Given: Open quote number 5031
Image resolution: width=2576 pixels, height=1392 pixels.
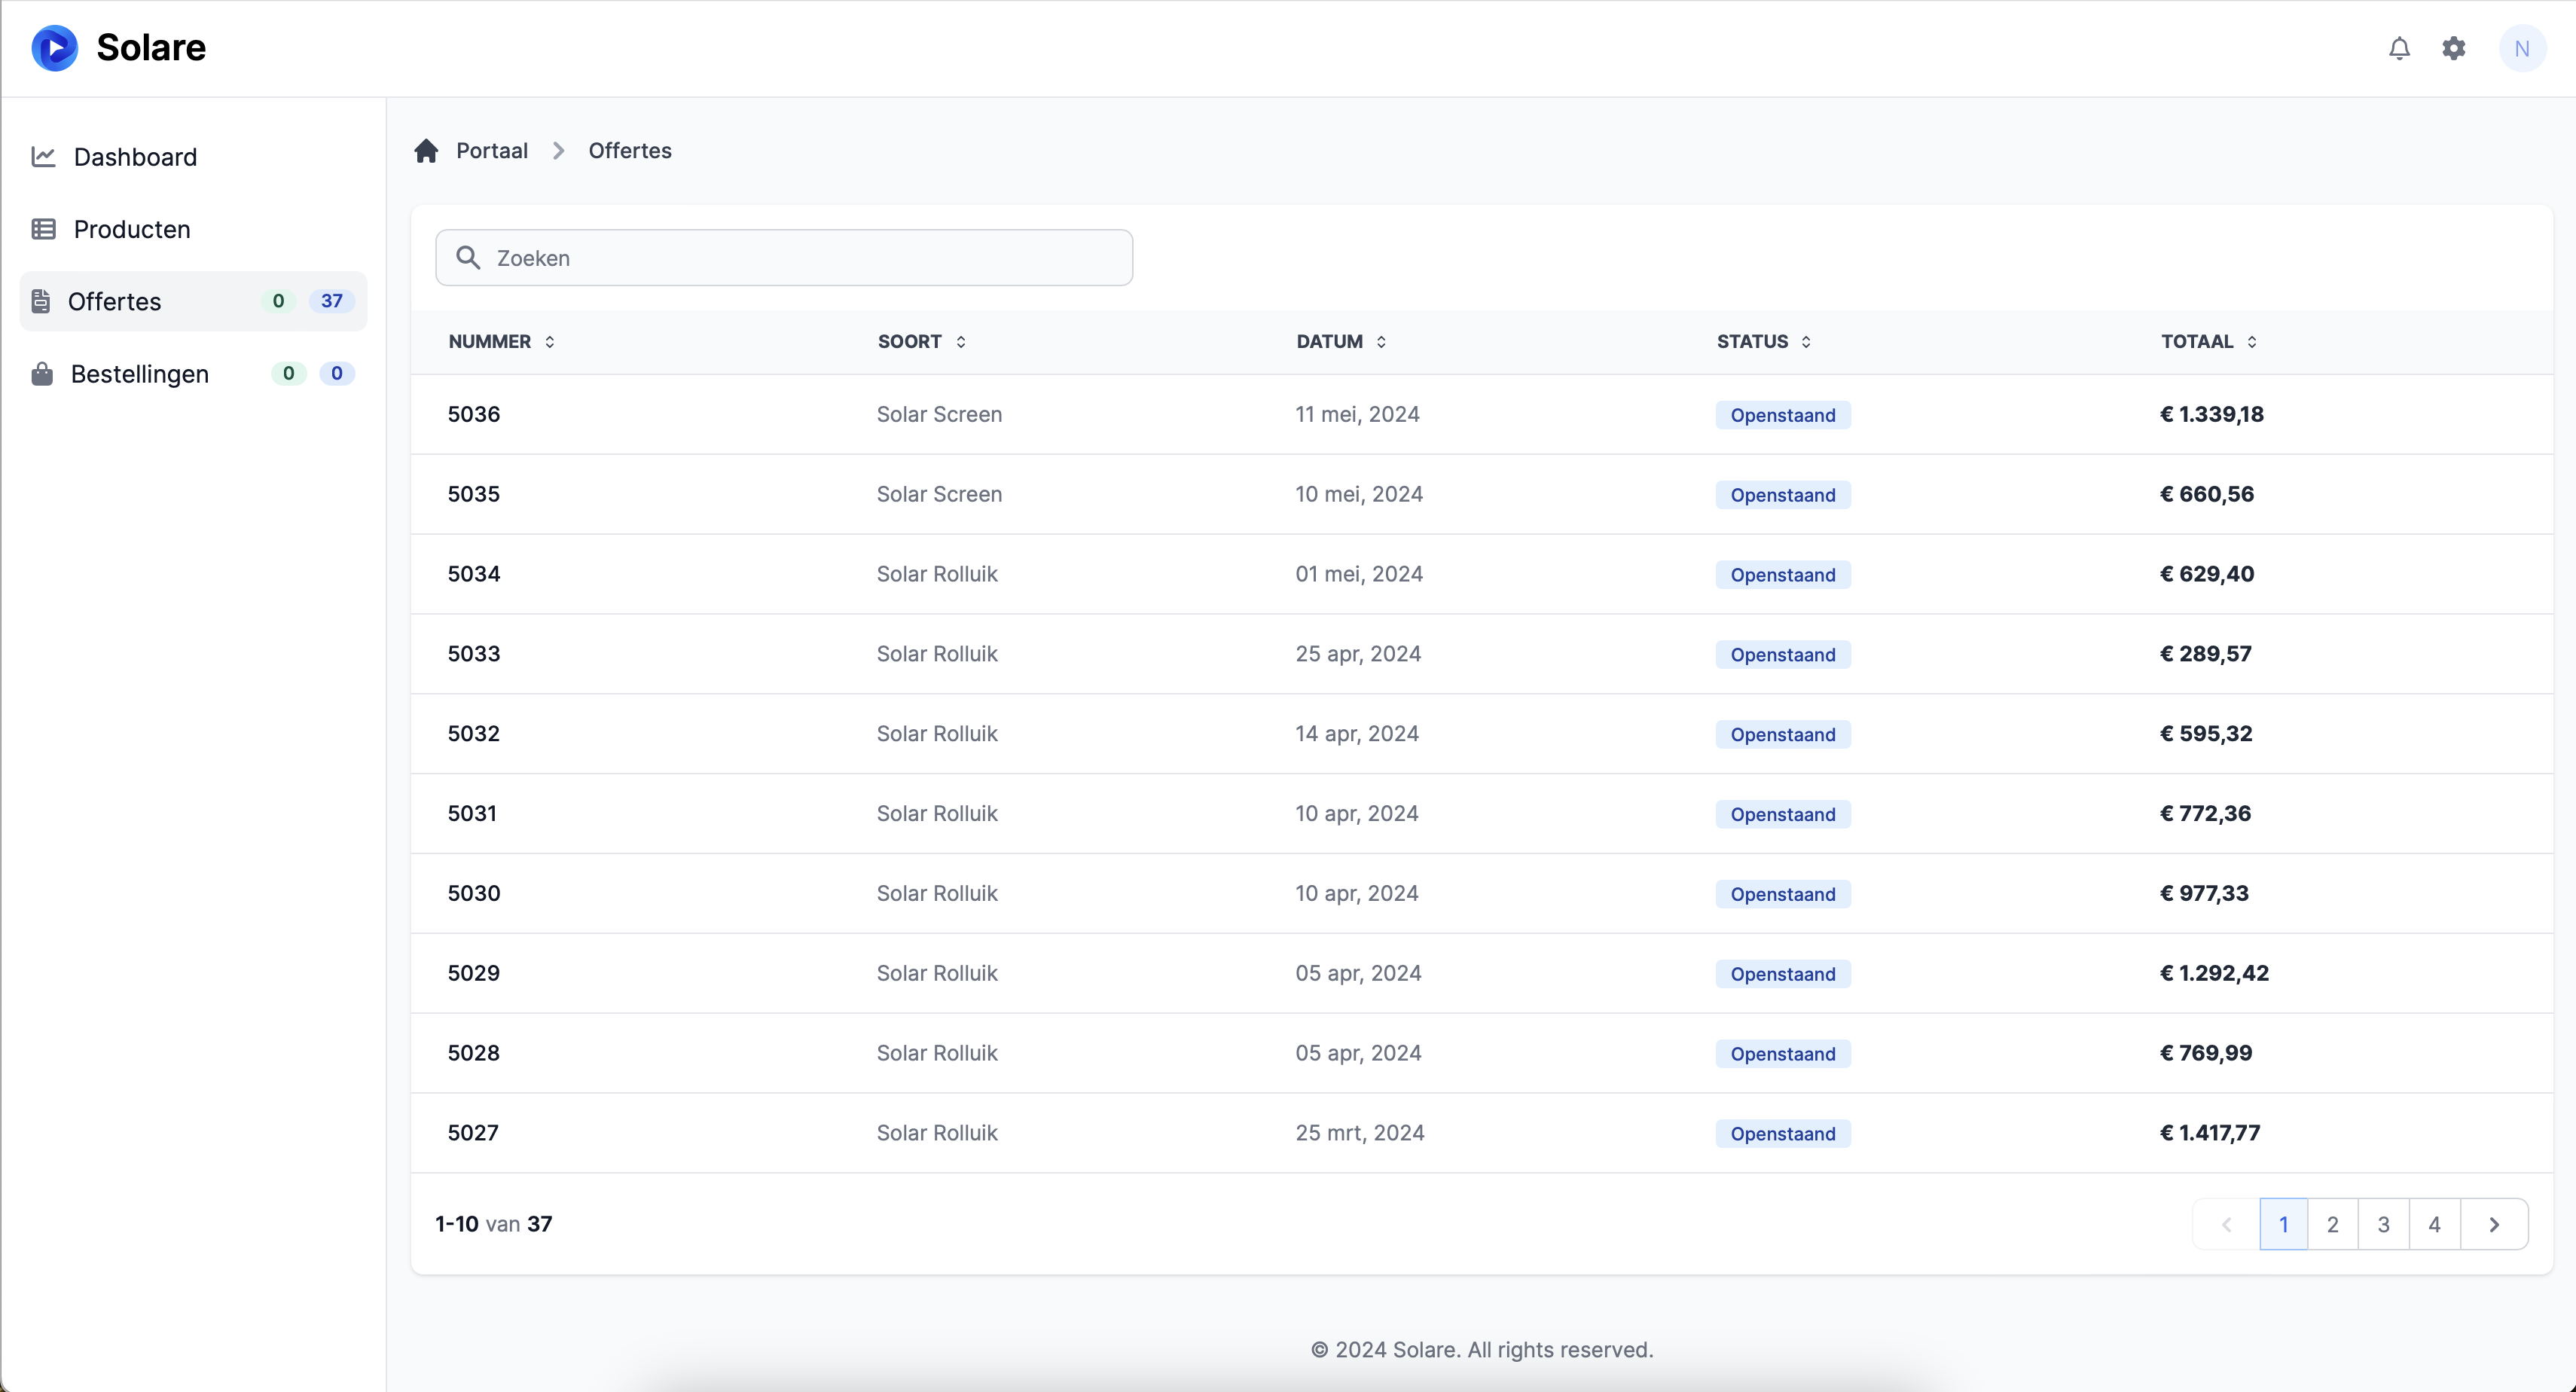Looking at the screenshot, I should (x=472, y=814).
